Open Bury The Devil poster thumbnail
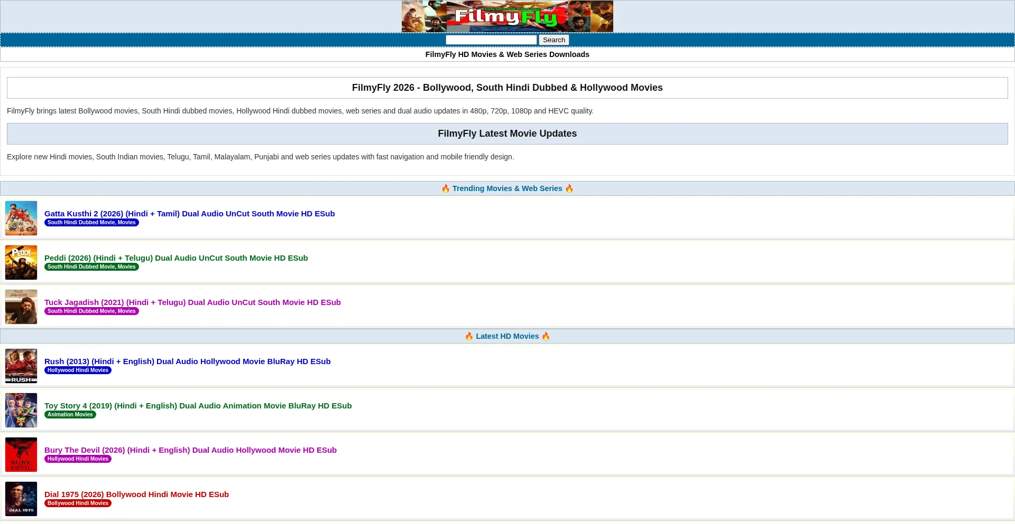The image size is (1015, 524). tap(21, 454)
